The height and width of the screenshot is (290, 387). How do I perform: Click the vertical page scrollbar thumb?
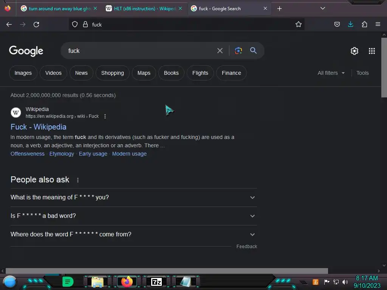(x=384, y=68)
